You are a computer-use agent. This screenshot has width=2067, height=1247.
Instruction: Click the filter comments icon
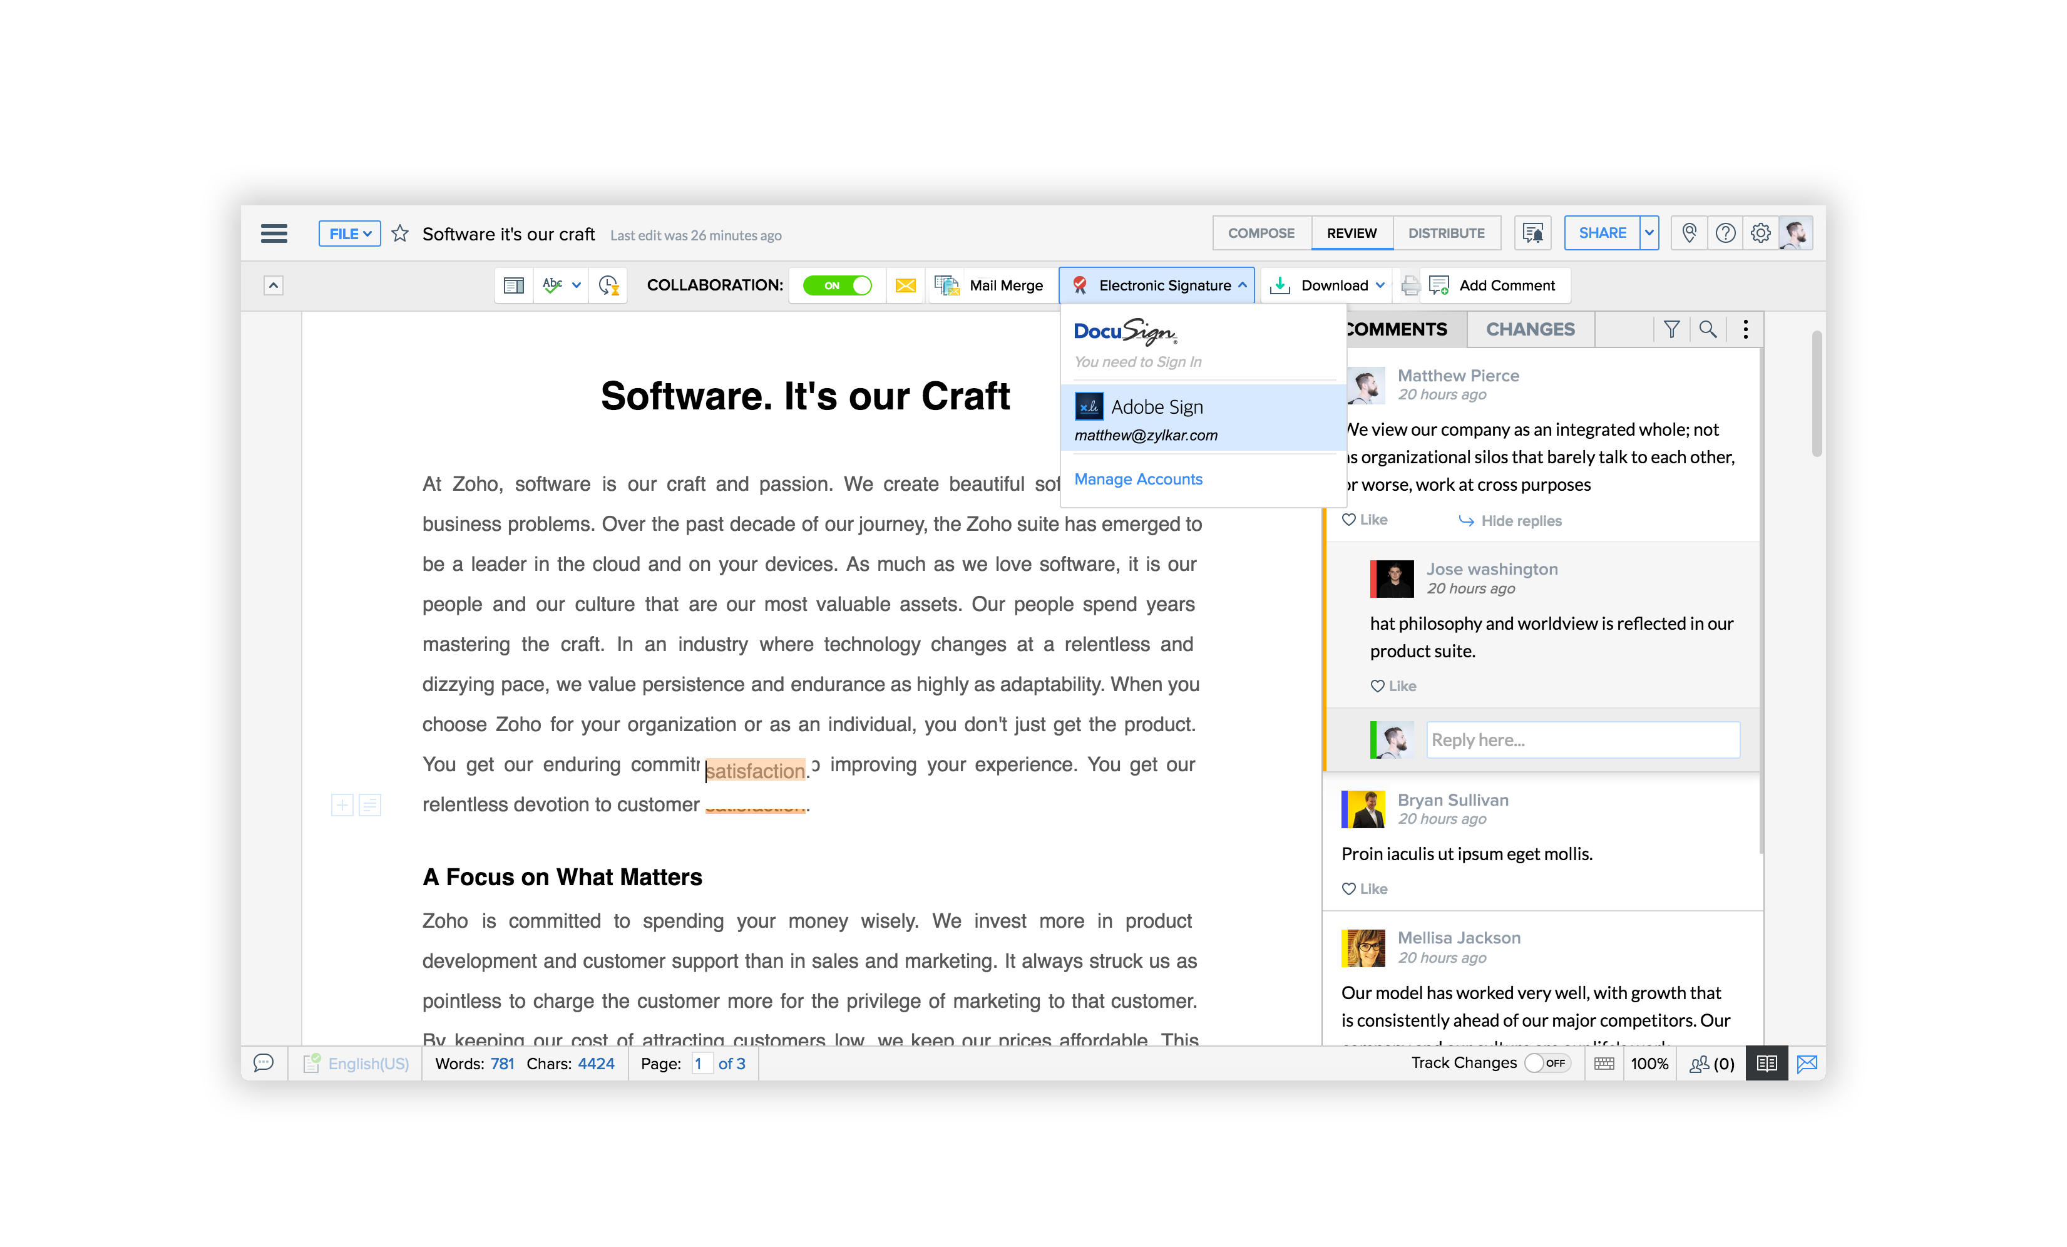coord(1671,329)
